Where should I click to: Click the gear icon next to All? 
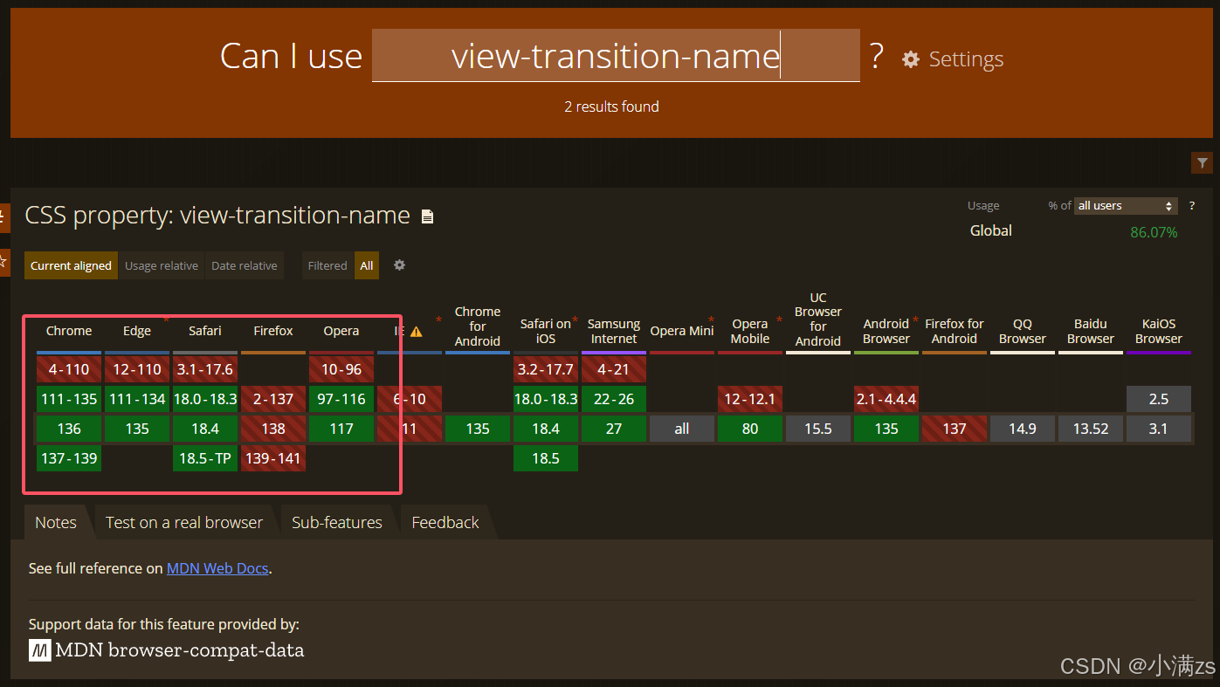(399, 265)
